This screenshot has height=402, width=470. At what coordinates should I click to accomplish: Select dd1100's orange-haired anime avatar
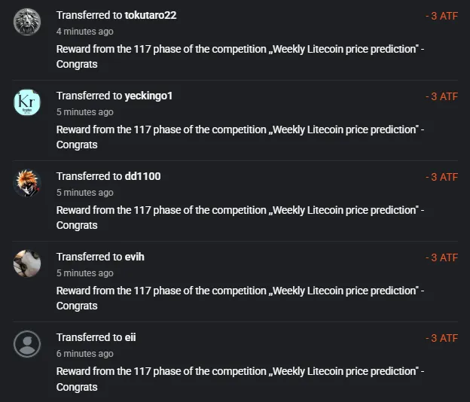pyautogui.click(x=27, y=183)
